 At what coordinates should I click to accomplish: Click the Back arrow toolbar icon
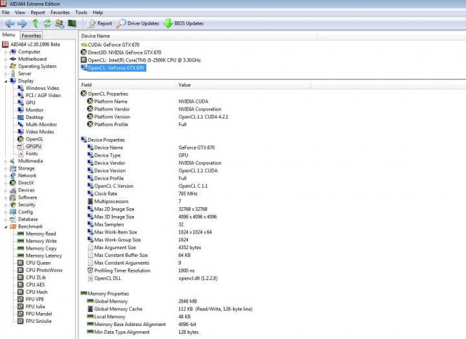pos(10,23)
